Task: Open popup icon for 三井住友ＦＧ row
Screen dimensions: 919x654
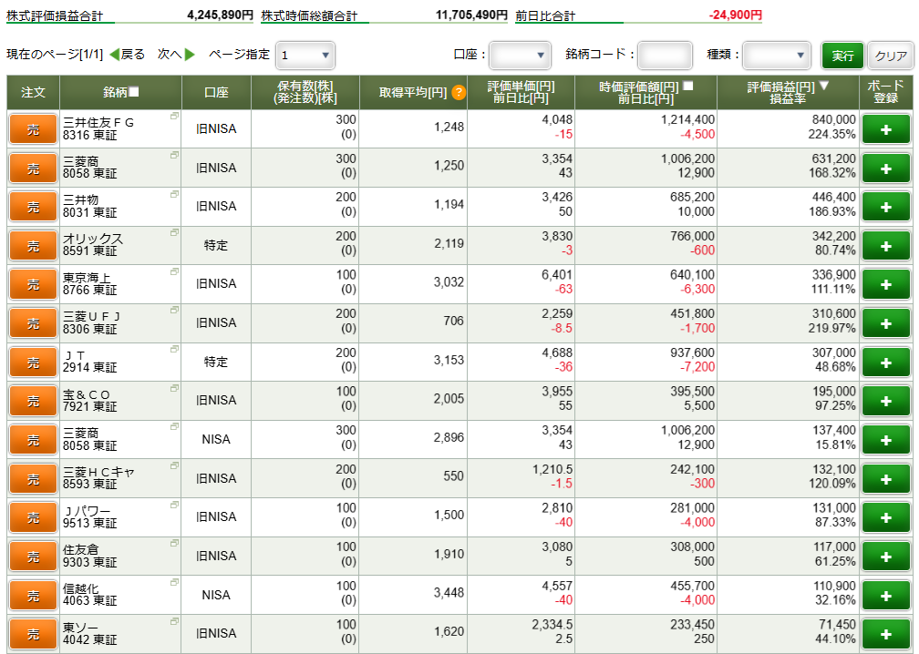Action: click(x=174, y=116)
